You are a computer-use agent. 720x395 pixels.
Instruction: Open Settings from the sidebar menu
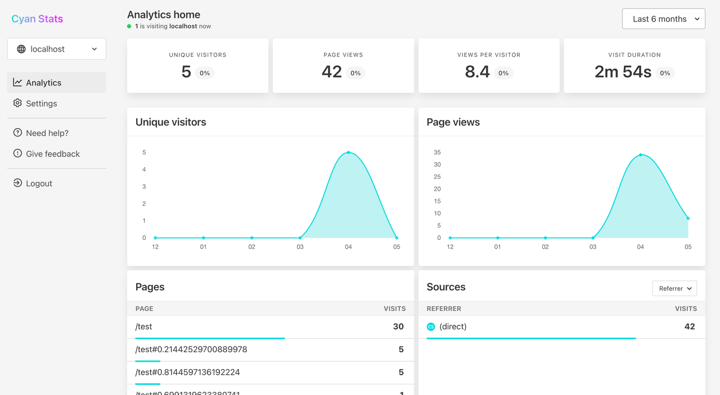click(42, 104)
